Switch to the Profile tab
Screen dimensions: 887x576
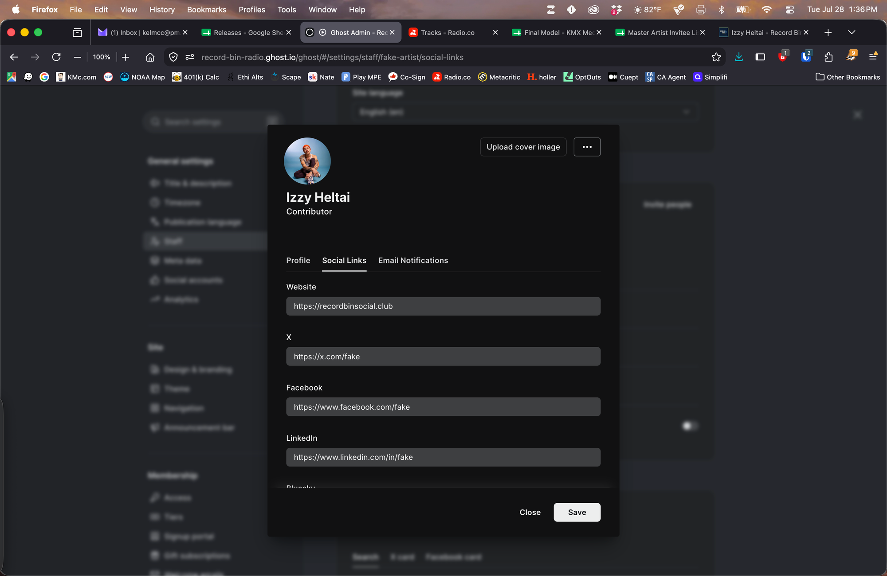pyautogui.click(x=298, y=260)
